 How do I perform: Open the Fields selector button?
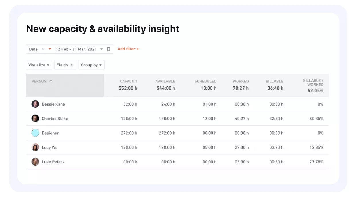pos(65,65)
